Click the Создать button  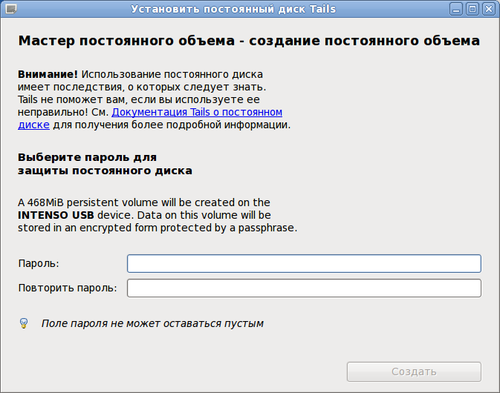414,371
